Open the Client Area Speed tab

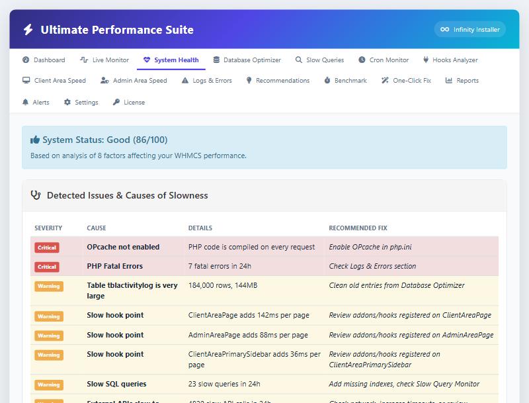pyautogui.click(x=54, y=80)
